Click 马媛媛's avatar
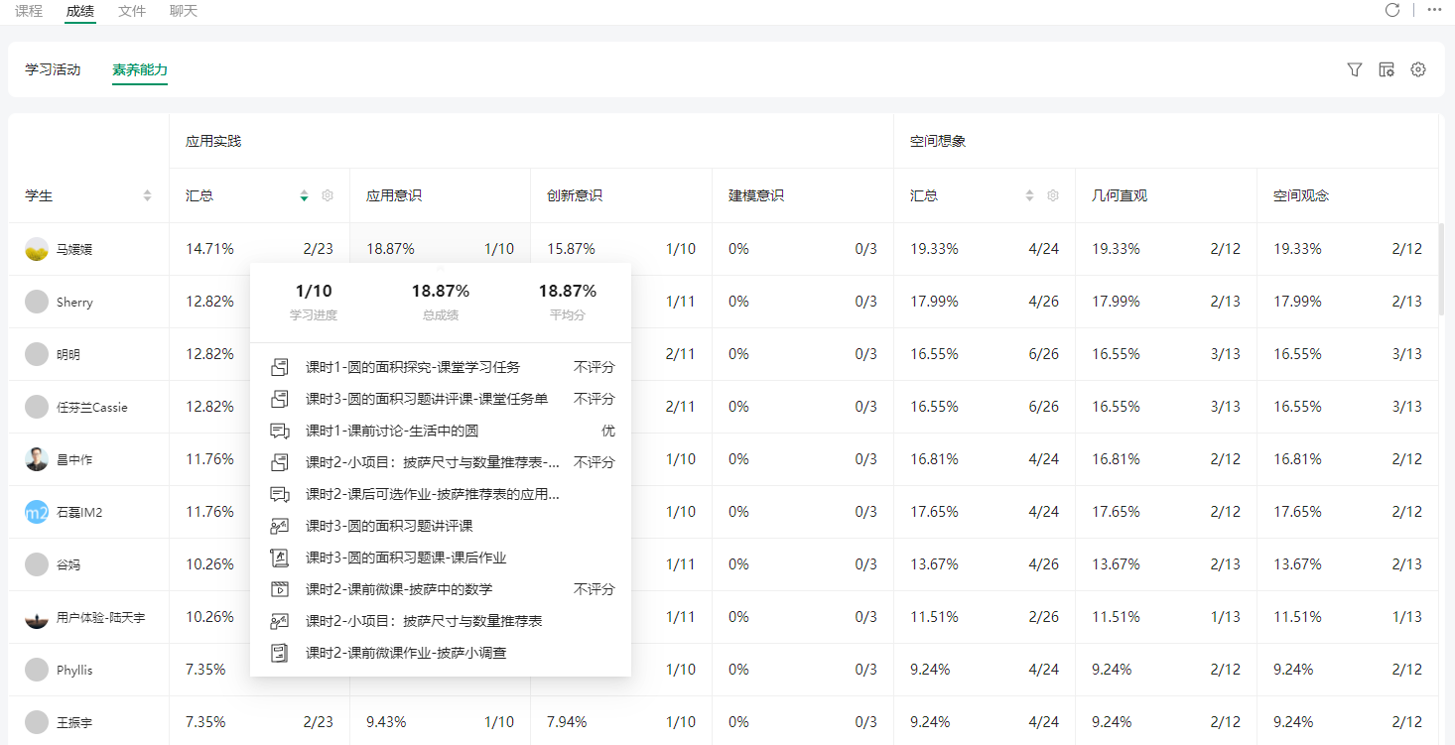The width and height of the screenshot is (1455, 745). (x=37, y=250)
